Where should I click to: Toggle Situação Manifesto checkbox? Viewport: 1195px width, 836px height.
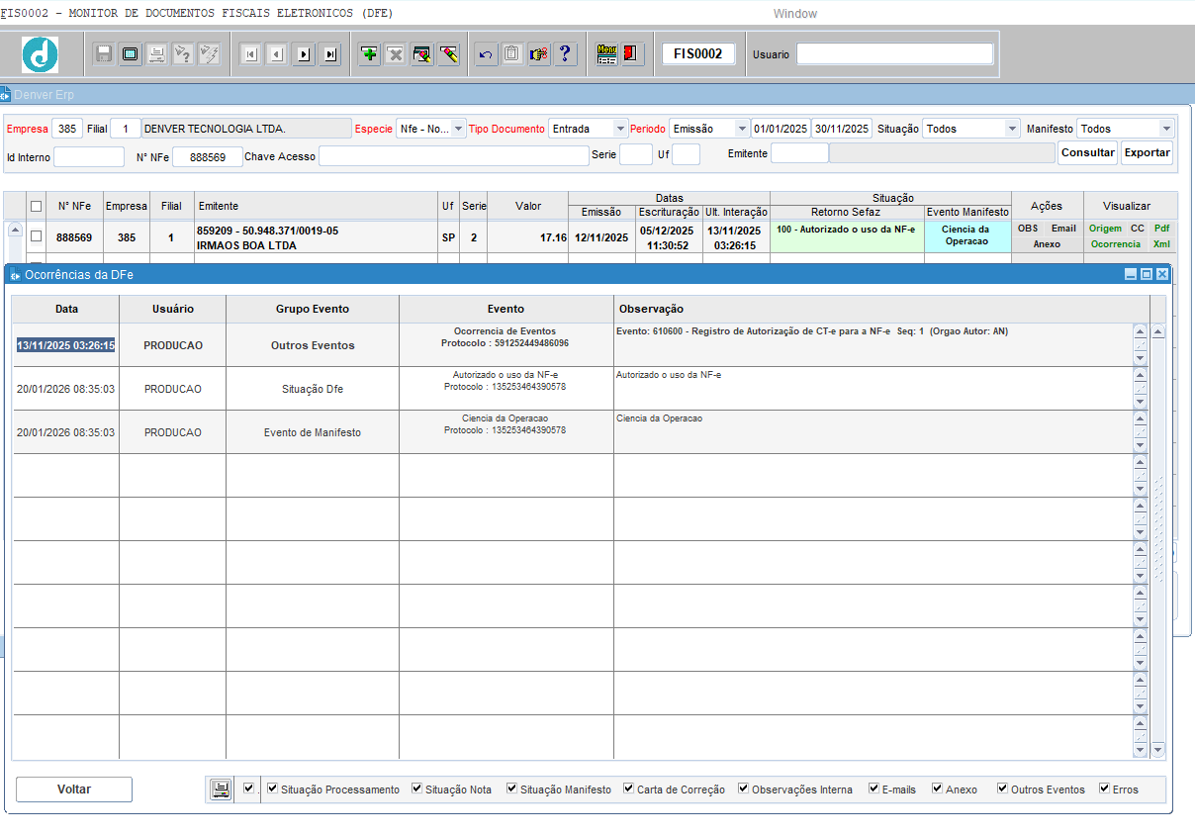[x=512, y=789]
